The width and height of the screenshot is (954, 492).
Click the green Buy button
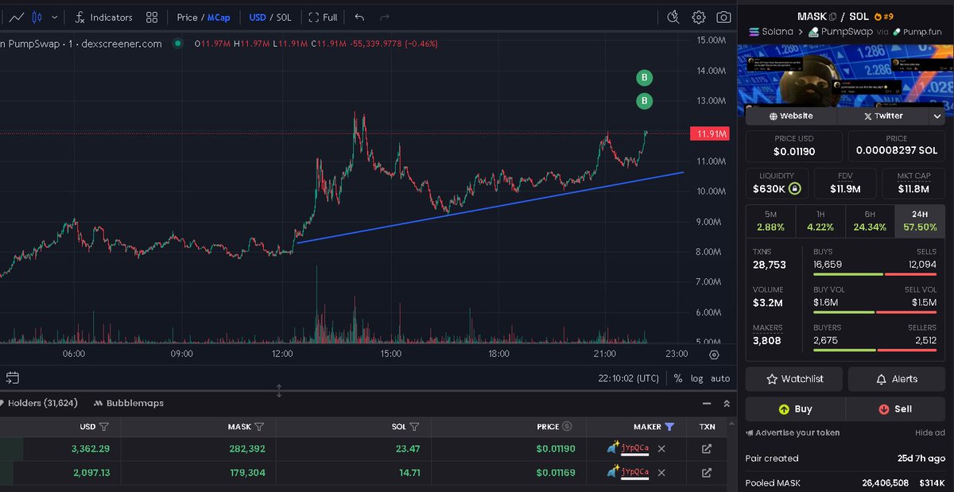pos(795,409)
